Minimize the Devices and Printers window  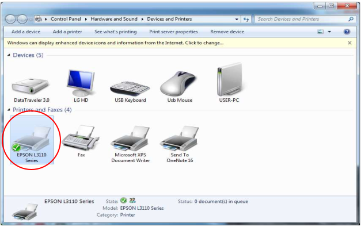coord(320,6)
